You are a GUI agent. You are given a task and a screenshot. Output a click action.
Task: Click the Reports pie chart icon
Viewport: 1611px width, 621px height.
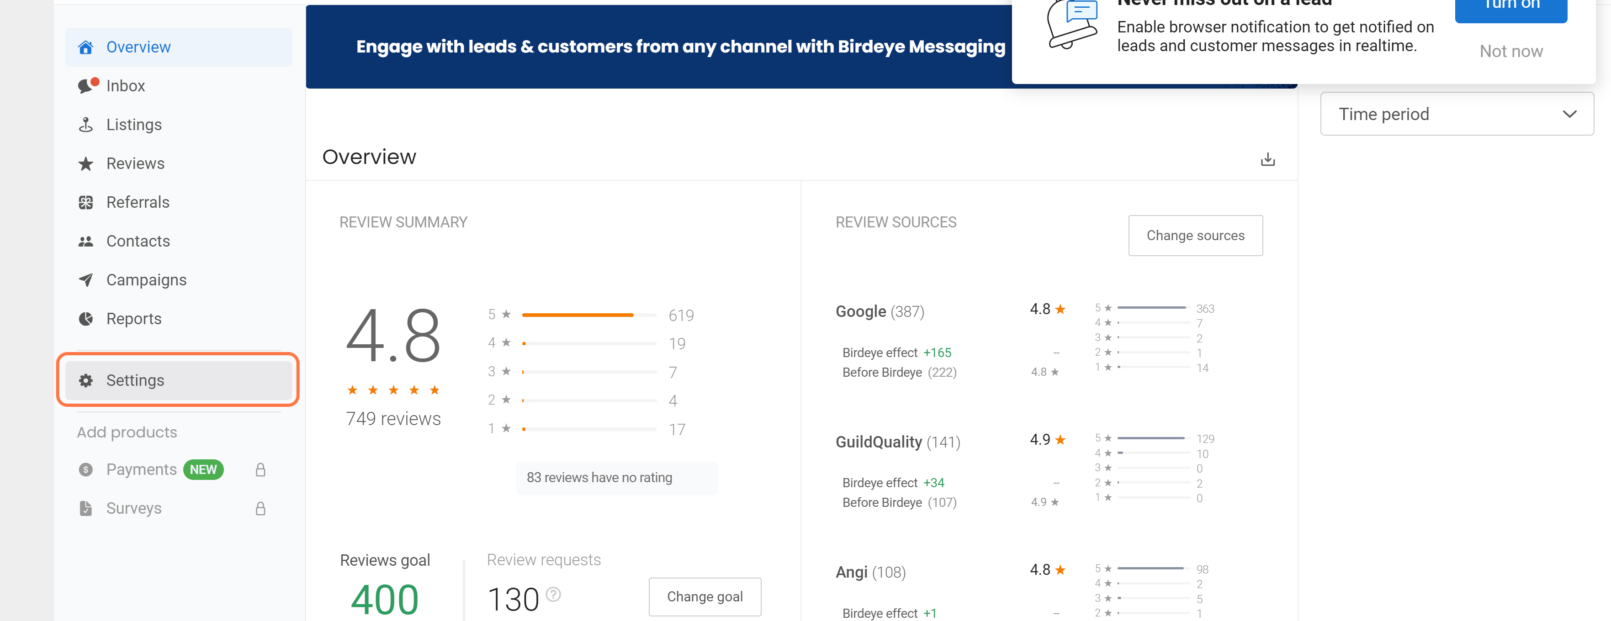click(x=86, y=319)
